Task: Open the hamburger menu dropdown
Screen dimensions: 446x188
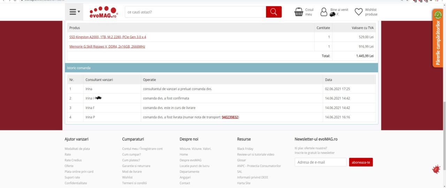Action: (75, 12)
